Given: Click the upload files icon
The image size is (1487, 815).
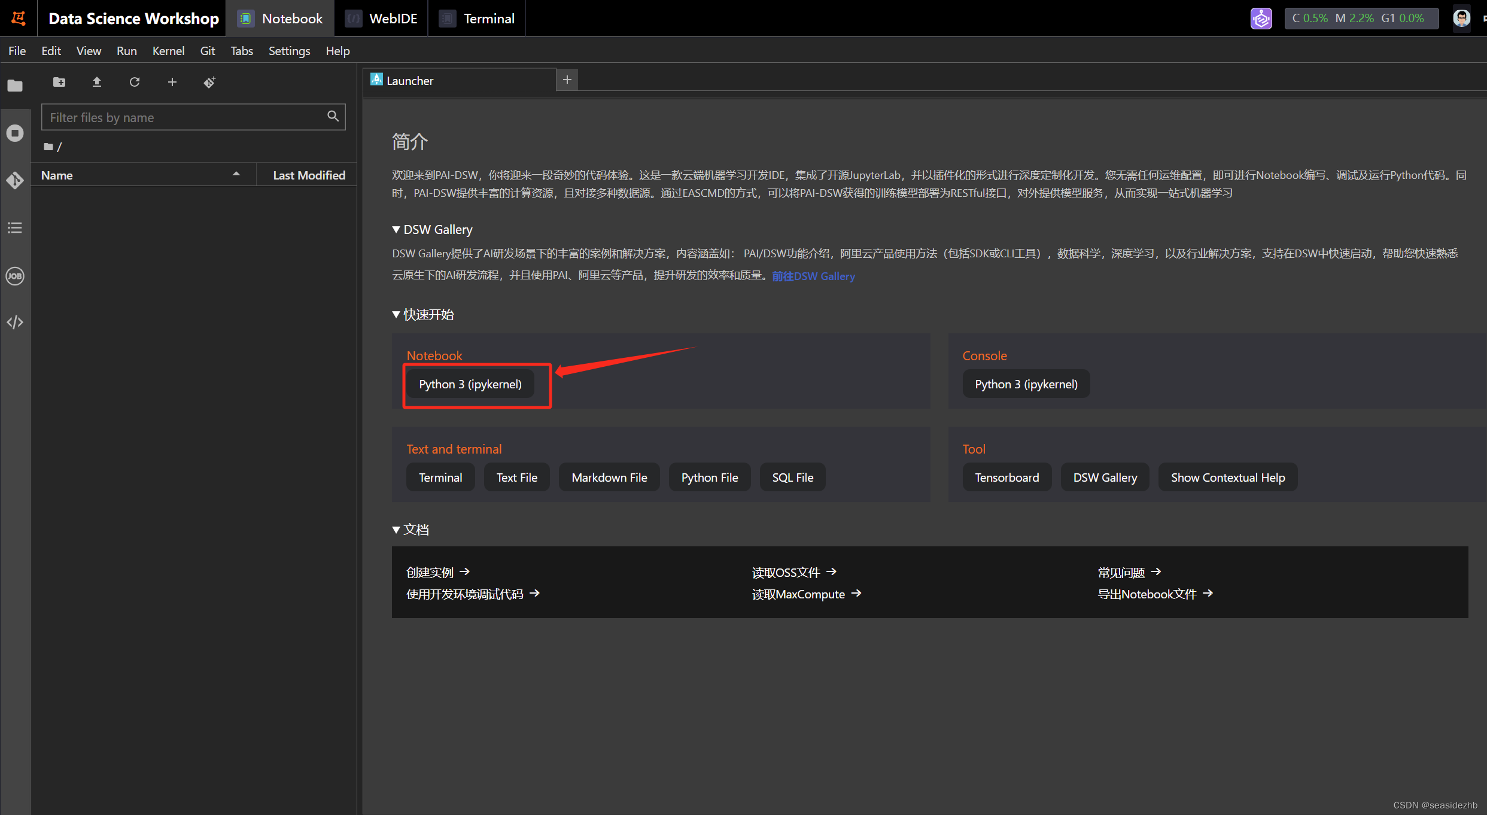Looking at the screenshot, I should click(97, 82).
